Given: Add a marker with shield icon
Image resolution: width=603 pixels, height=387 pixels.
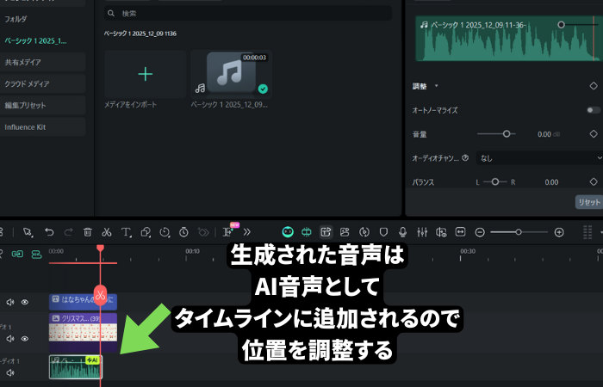Looking at the screenshot, I should point(383,232).
